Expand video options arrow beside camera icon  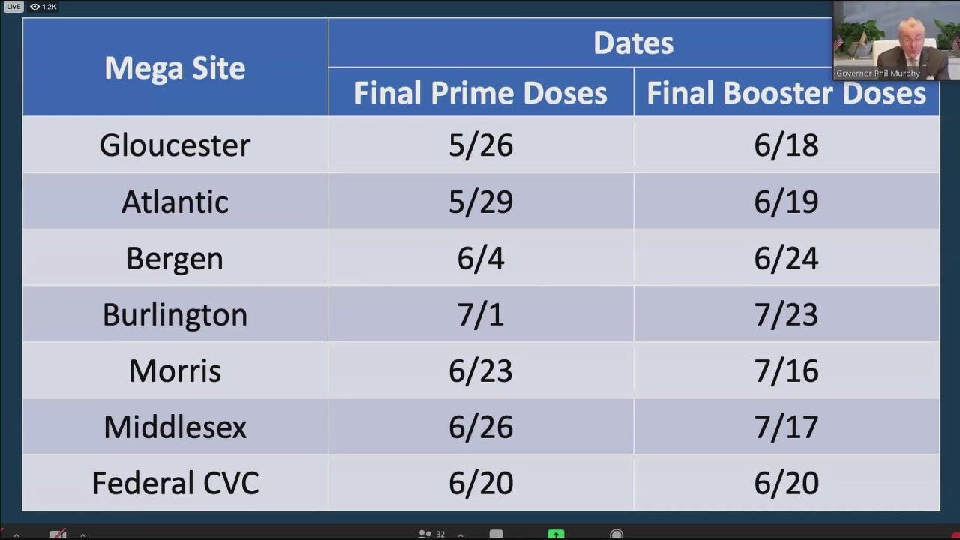pyautogui.click(x=82, y=535)
